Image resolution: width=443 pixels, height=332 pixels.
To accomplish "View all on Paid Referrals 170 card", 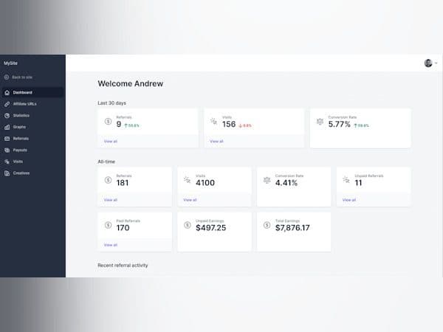I will coord(111,245).
